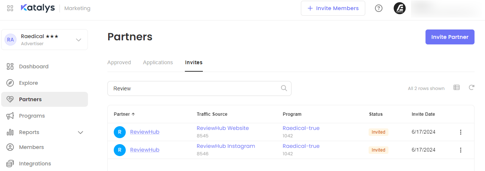Open the ReviewHub Website traffic source link
Viewport: 485px width, 171px height.
pyautogui.click(x=223, y=128)
